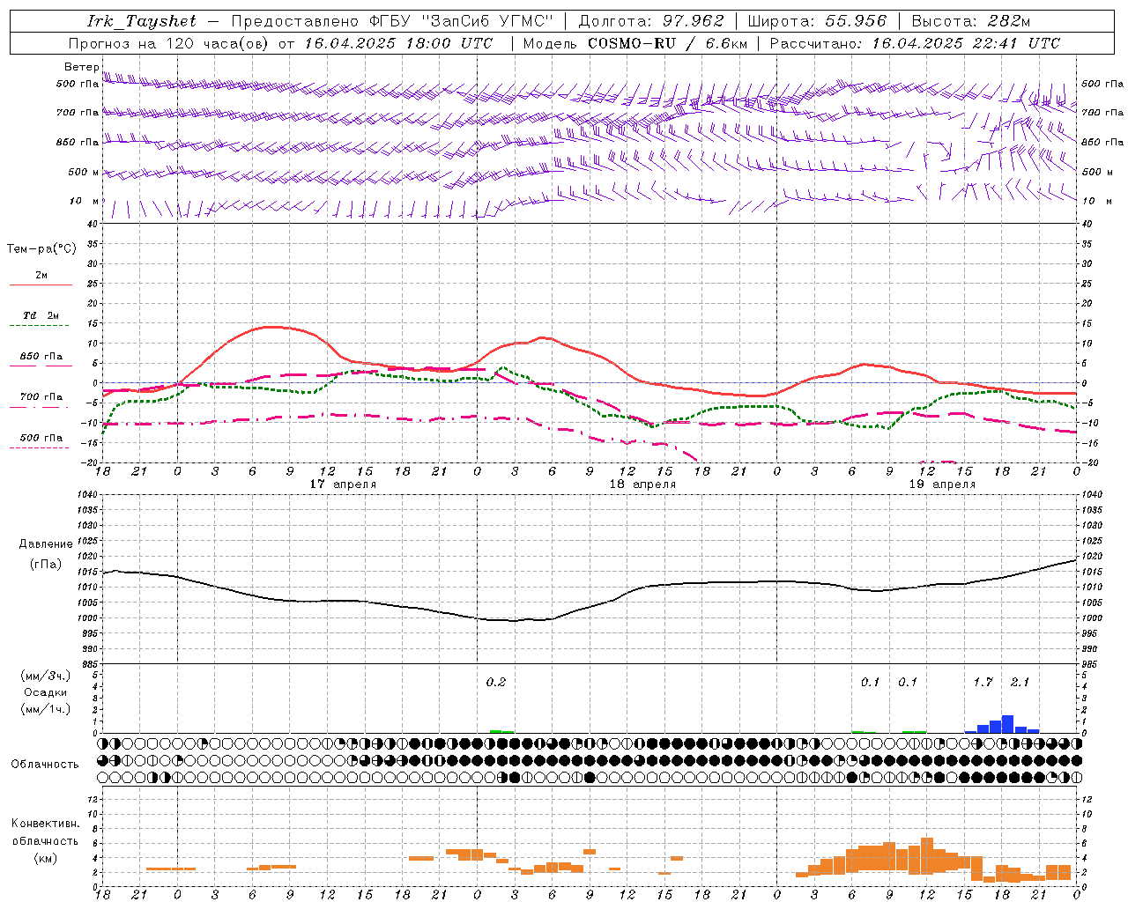This screenshot has width=1128, height=902.
Task: Click the tallest blue precipitation bar
Action: pyautogui.click(x=1007, y=724)
